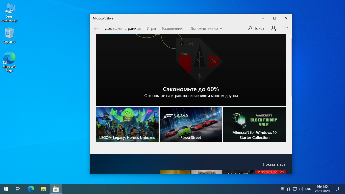Click the sign-in person icon

[x=274, y=28]
